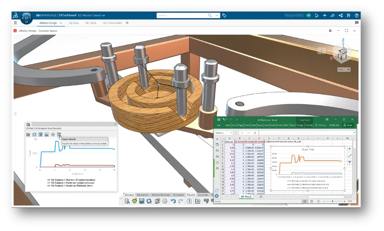
Task: Open Chart Elements plus button in Excel
Action: point(349,149)
